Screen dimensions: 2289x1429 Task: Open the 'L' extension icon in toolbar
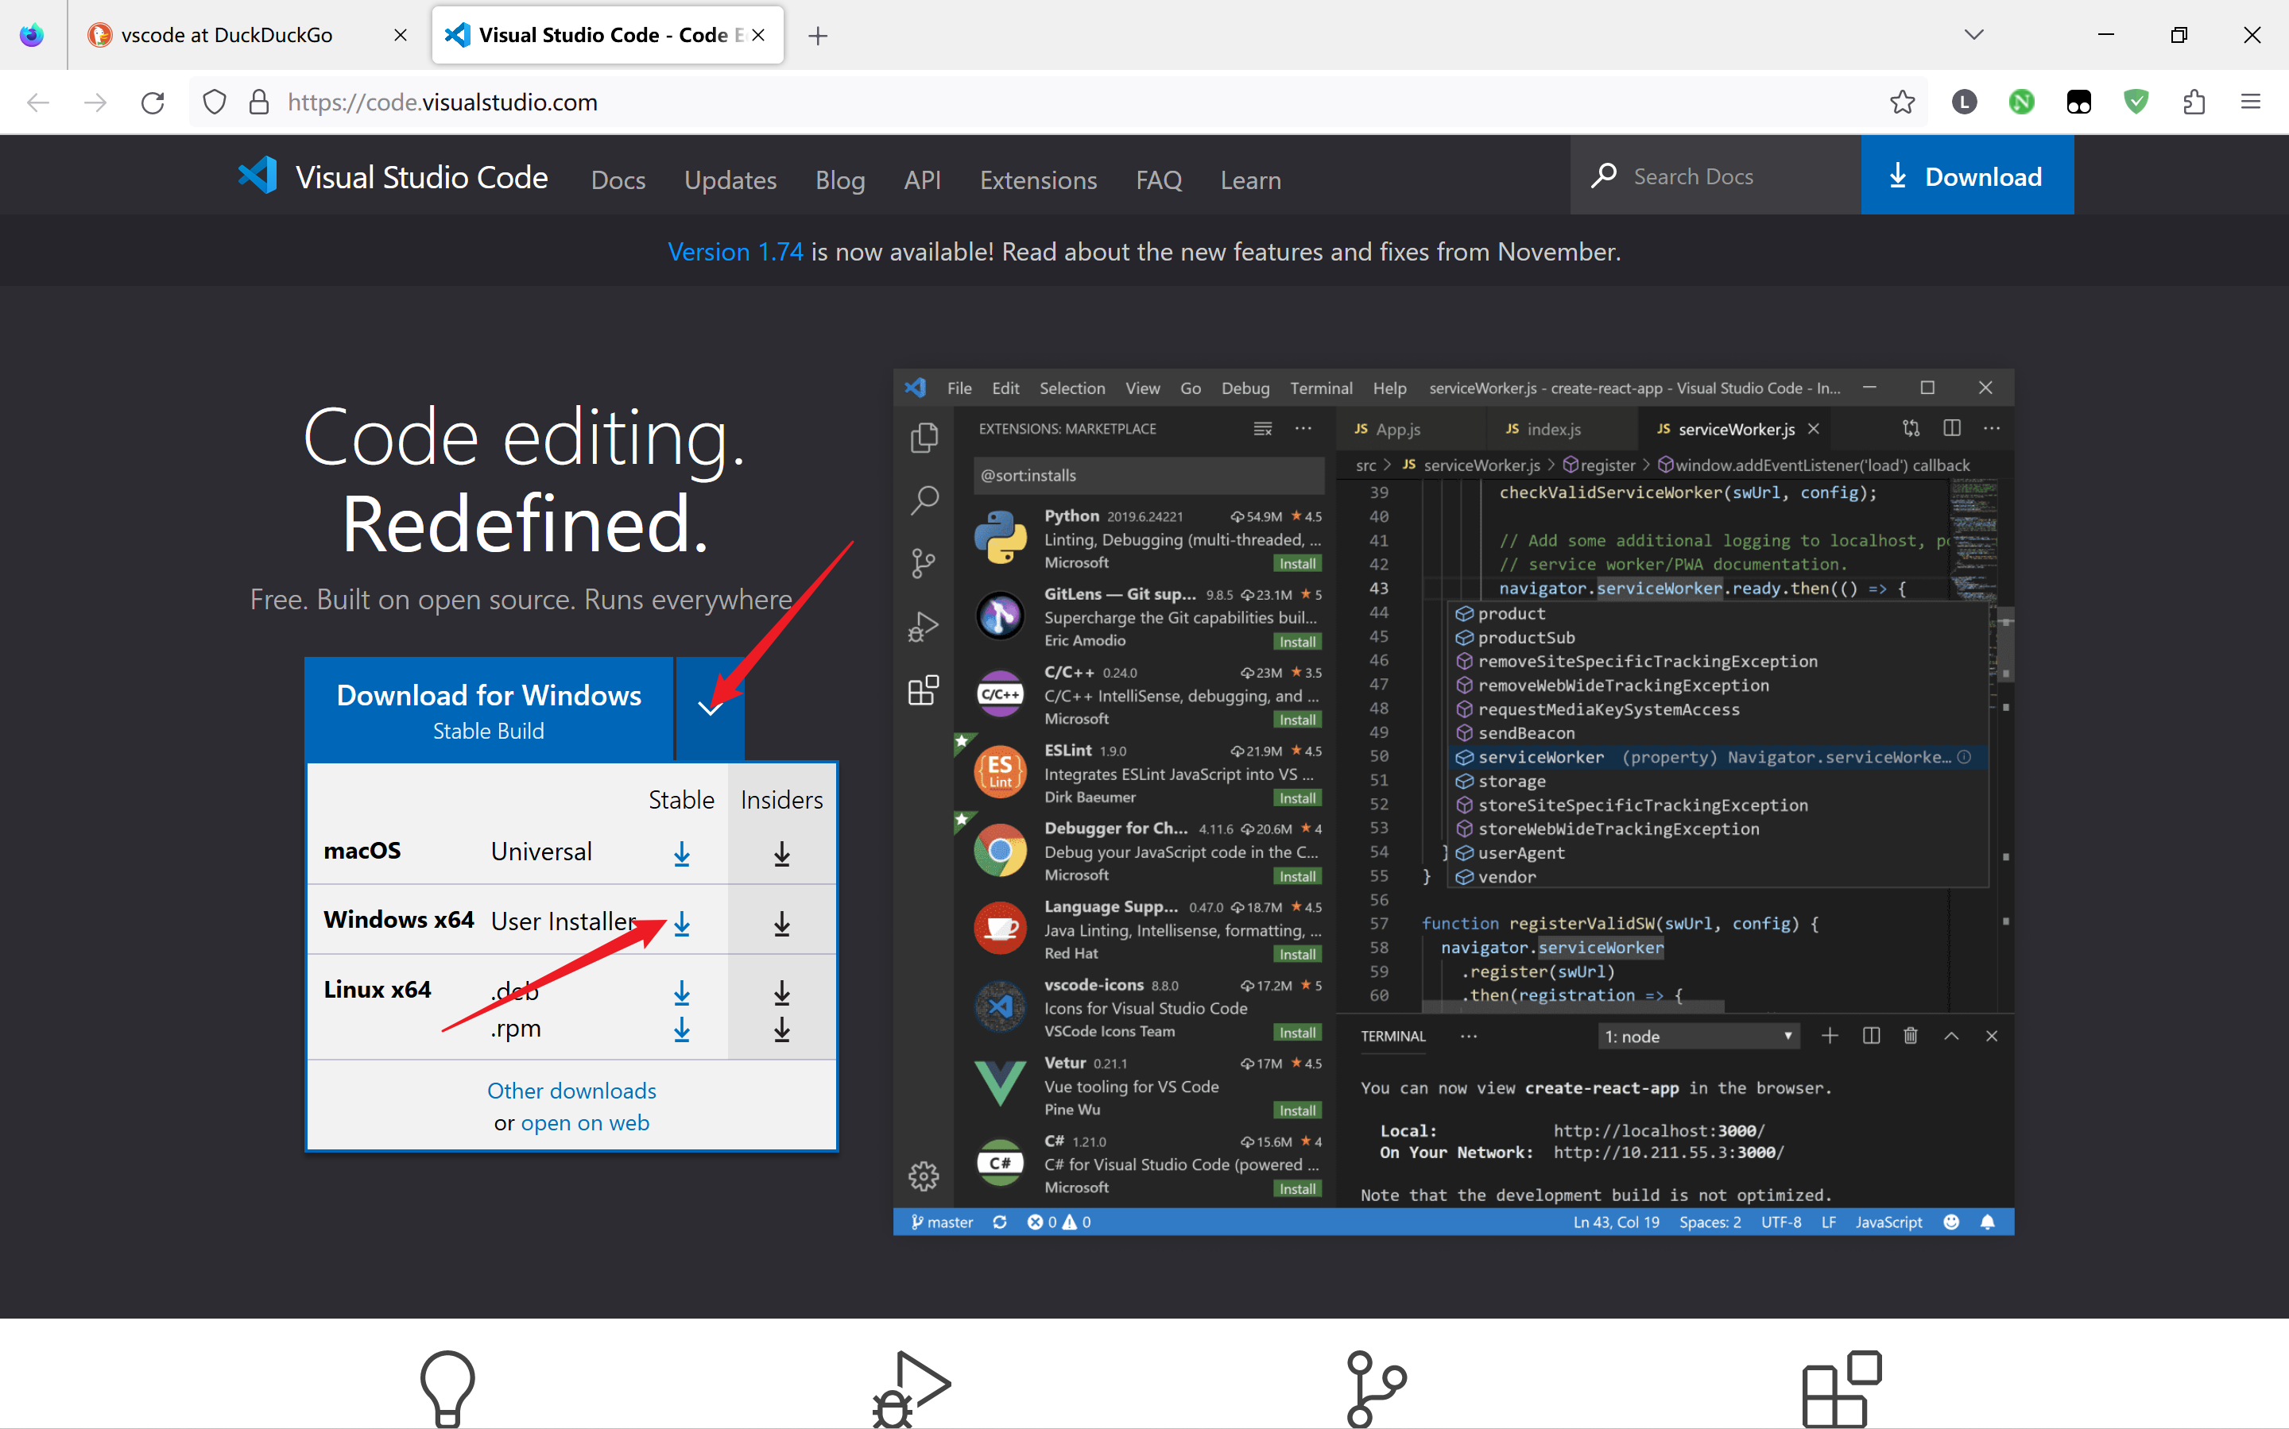[x=1964, y=102]
